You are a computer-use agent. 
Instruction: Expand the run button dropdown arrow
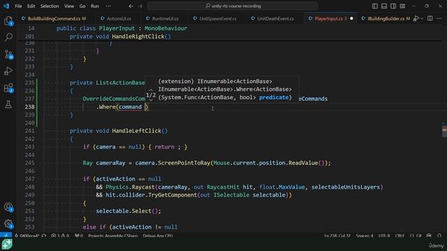click(422, 19)
